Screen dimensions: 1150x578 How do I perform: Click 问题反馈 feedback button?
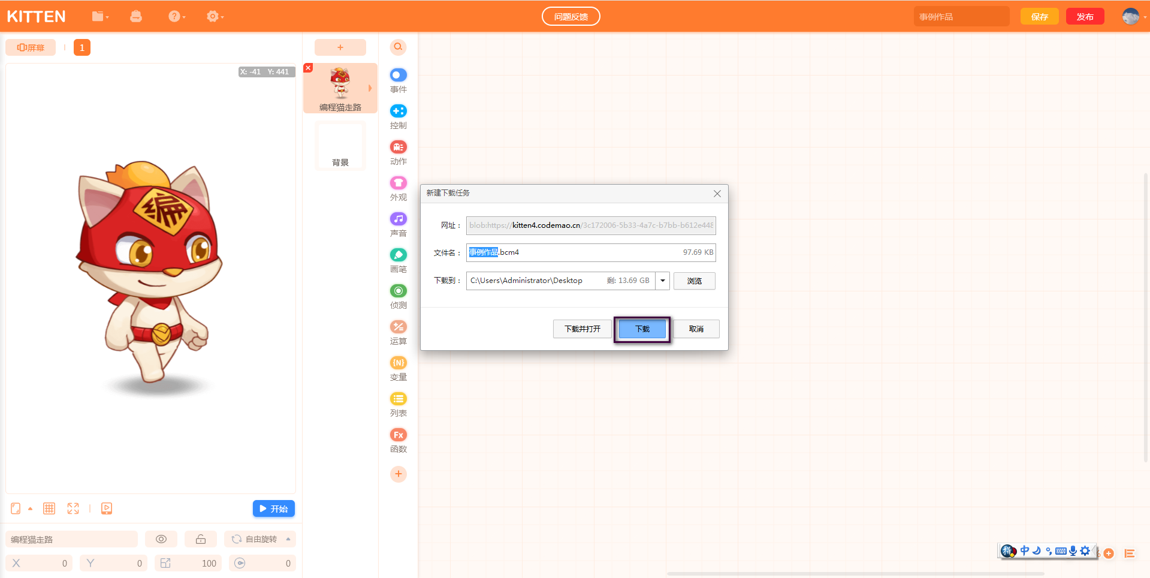pyautogui.click(x=571, y=17)
